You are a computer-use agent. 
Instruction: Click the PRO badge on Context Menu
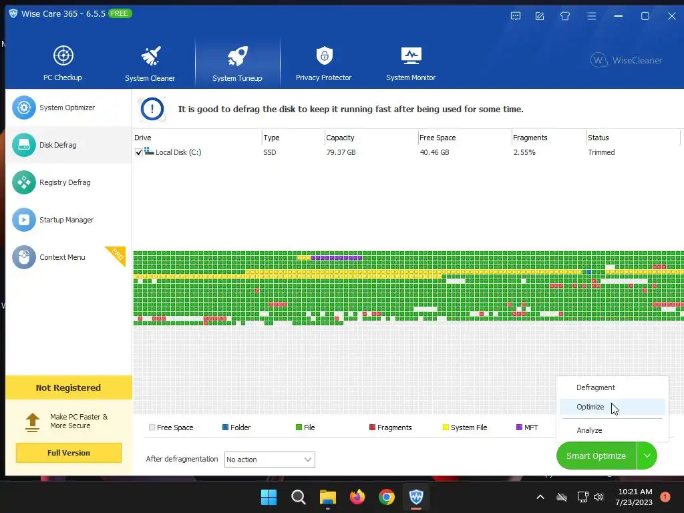click(117, 254)
